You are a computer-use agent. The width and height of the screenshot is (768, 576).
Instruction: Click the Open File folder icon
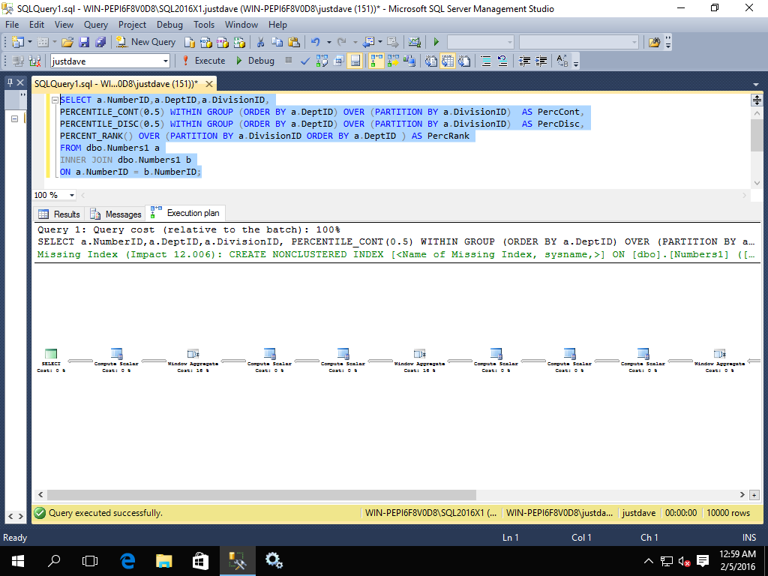click(67, 42)
